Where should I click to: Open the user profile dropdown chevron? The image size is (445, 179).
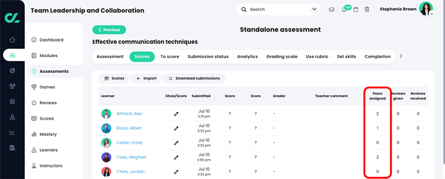click(x=431, y=14)
